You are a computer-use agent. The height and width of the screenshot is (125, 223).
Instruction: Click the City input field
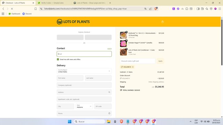pyautogui.click(x=66, y=106)
